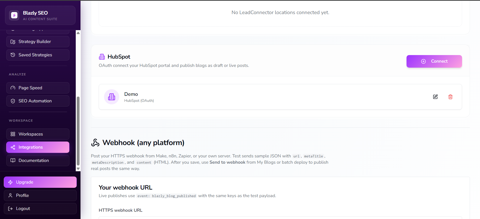Click the Profile user icon
The height and width of the screenshot is (219, 480).
pyautogui.click(x=10, y=195)
